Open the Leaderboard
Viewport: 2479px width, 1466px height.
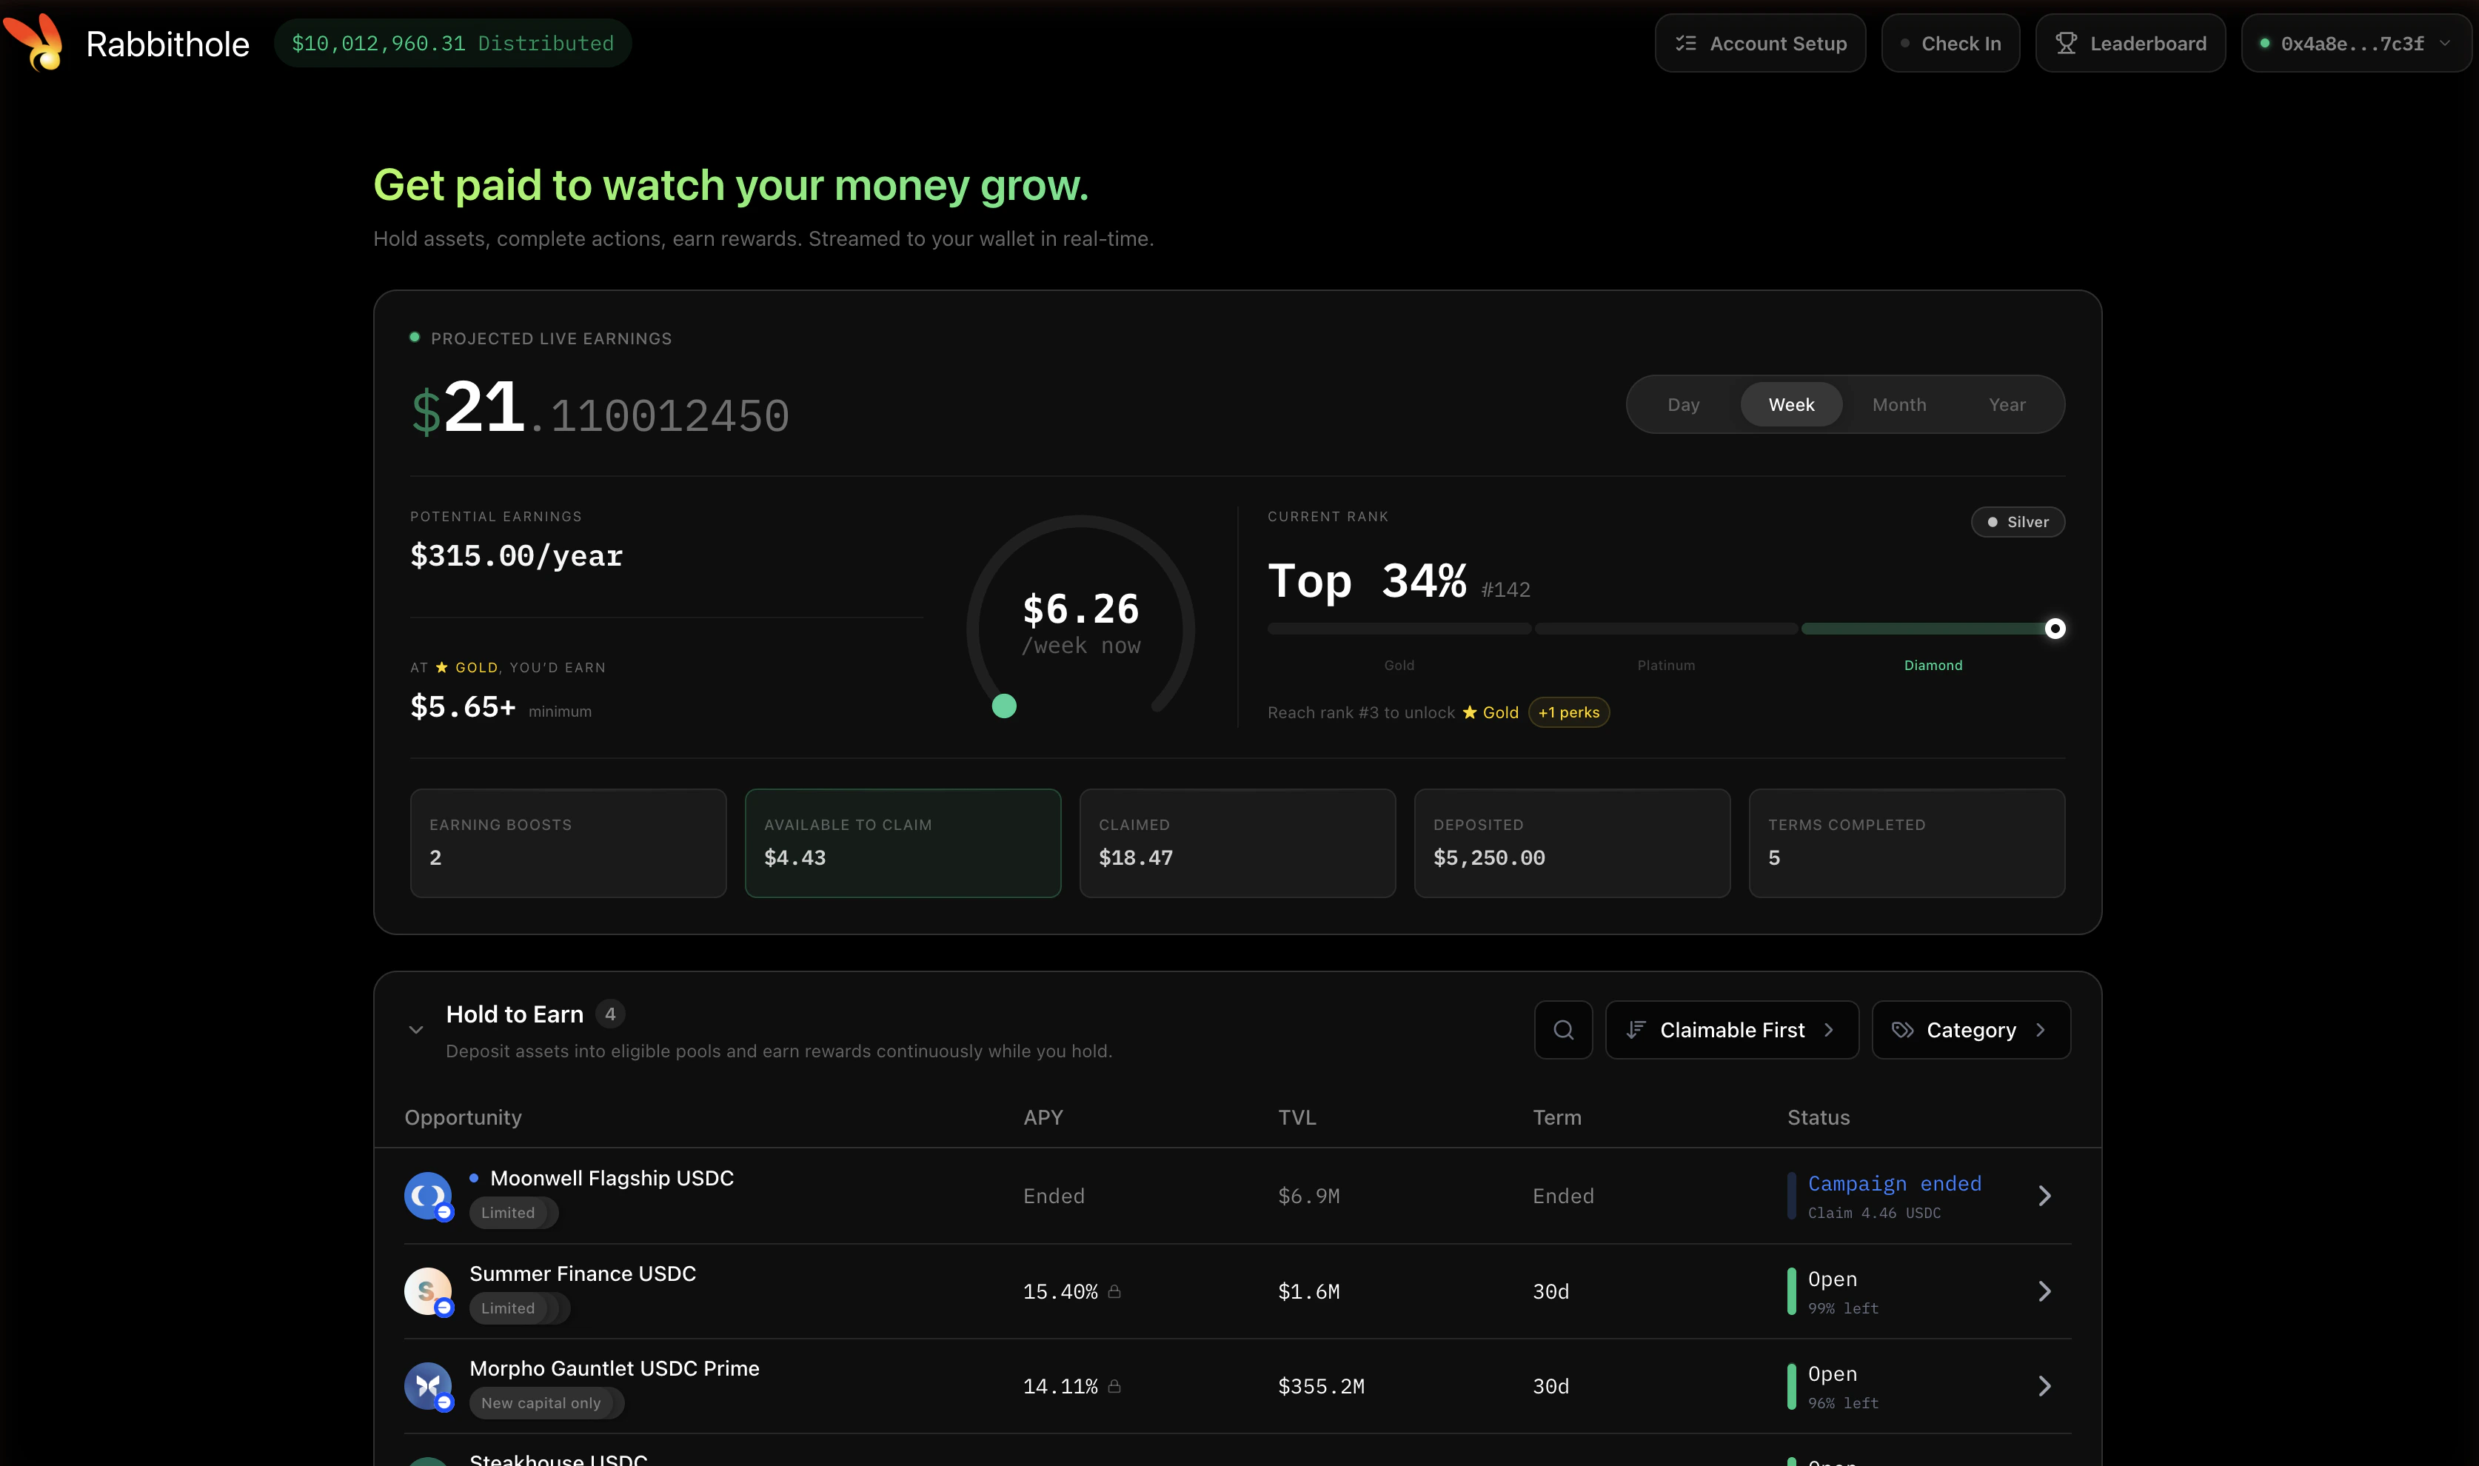[2130, 44]
